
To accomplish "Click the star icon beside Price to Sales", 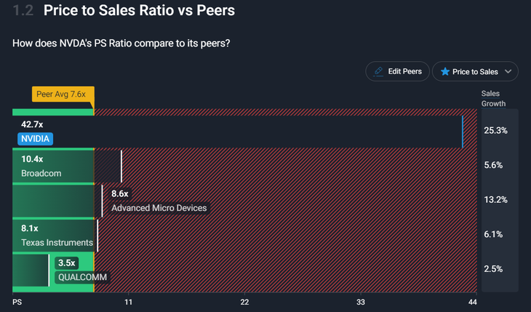I will coord(443,72).
